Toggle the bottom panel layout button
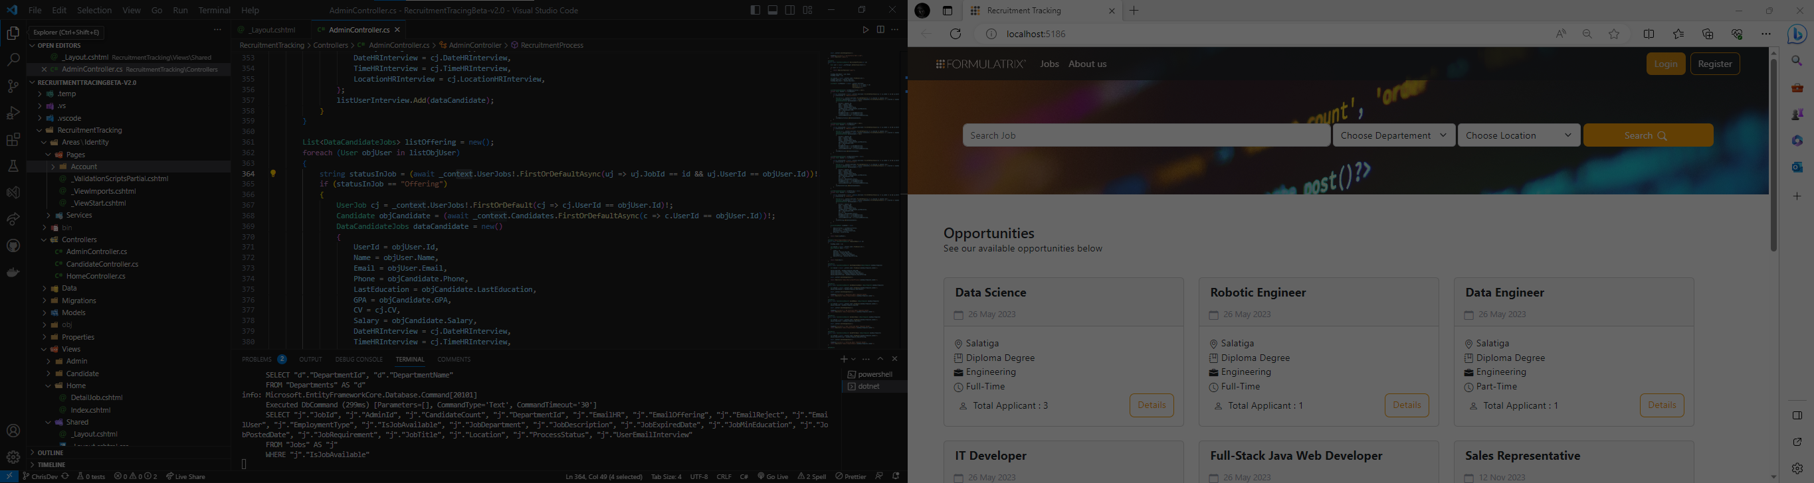This screenshot has width=1814, height=483. [773, 11]
